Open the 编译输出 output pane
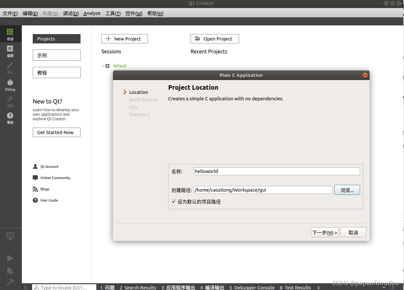The image size is (404, 290). (212, 287)
